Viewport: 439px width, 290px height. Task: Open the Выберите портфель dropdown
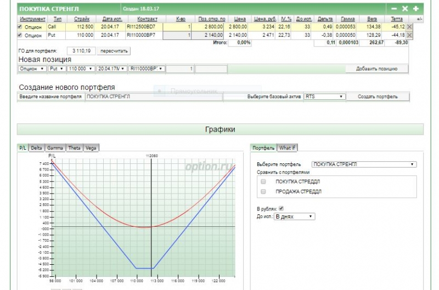(x=364, y=164)
